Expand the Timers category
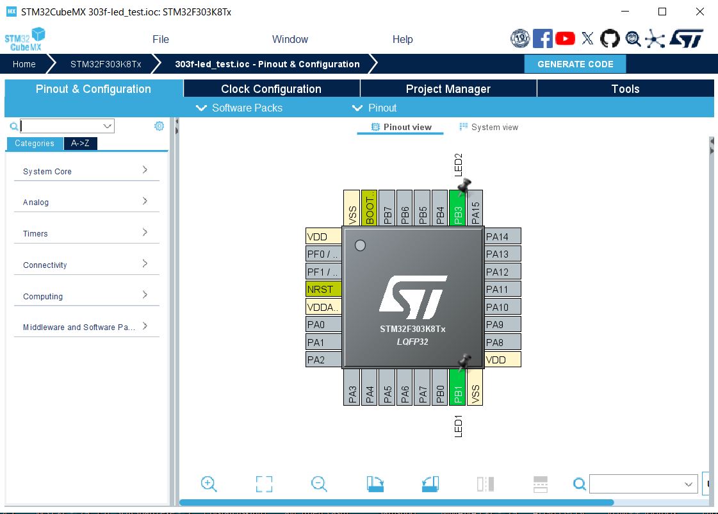718x514 pixels. tap(86, 233)
